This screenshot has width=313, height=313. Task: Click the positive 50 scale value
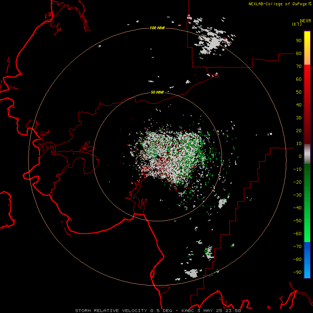point(299,92)
